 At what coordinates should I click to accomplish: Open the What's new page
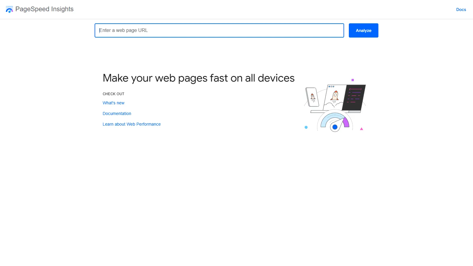coord(113,103)
